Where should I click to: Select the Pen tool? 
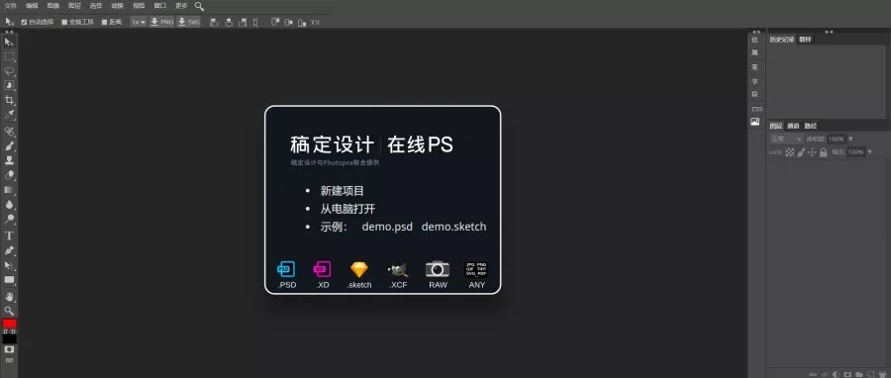(x=9, y=250)
